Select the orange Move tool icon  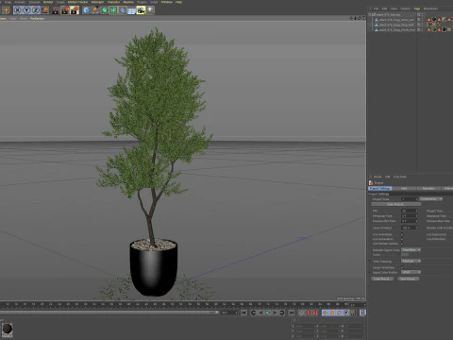pos(6,10)
